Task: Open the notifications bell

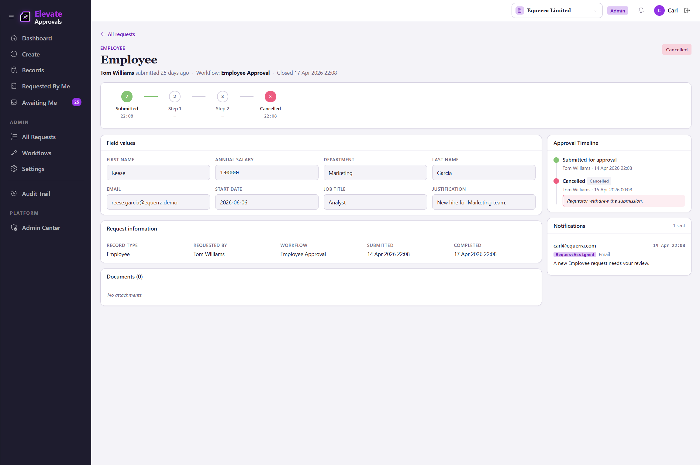Action: pos(641,11)
